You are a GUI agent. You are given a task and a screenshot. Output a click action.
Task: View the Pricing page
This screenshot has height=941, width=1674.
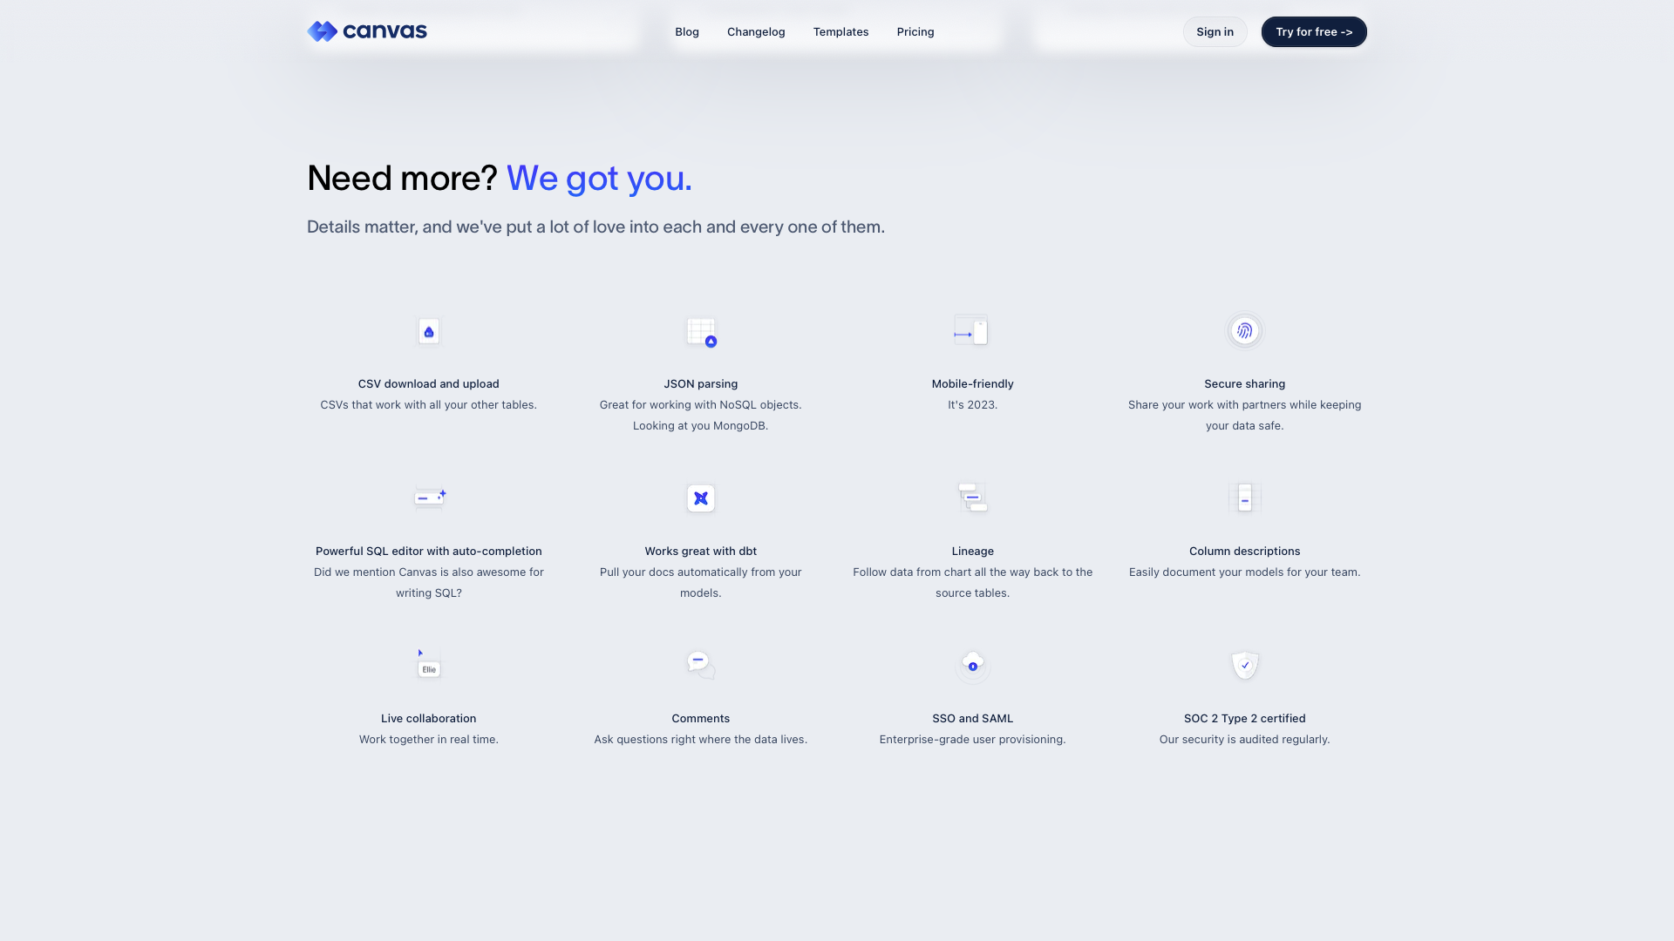click(915, 31)
